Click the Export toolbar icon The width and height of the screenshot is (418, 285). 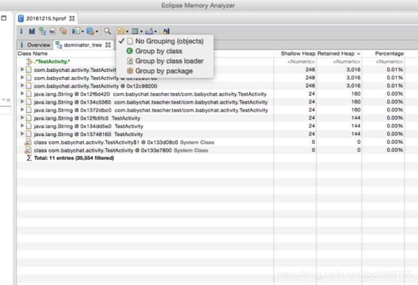149,31
